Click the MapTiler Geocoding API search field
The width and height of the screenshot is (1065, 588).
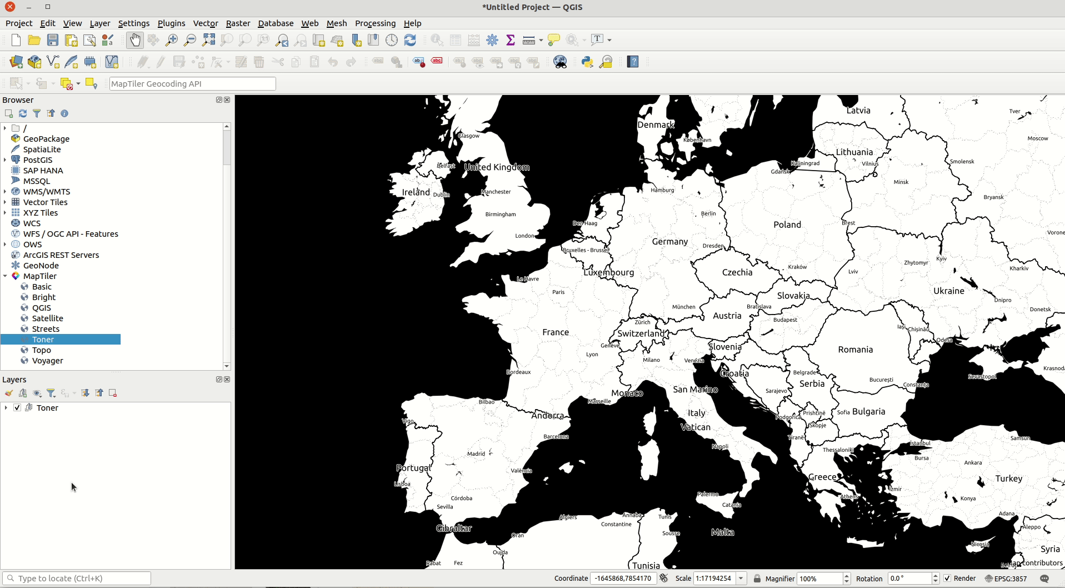tap(192, 84)
